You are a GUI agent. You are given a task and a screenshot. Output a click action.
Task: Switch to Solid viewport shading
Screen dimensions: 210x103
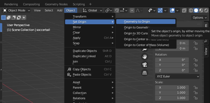(196, 10)
